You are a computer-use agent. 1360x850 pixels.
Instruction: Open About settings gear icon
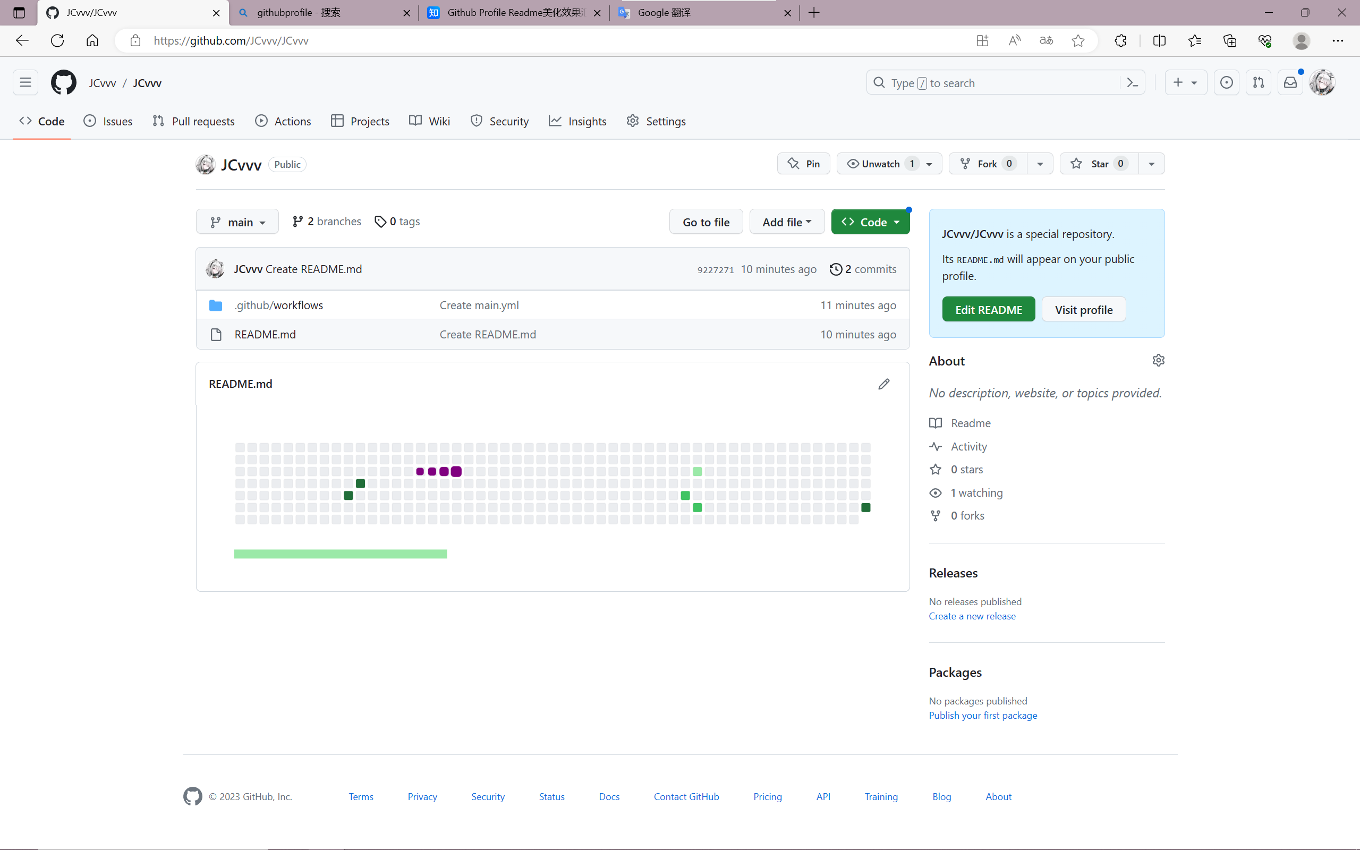tap(1158, 360)
